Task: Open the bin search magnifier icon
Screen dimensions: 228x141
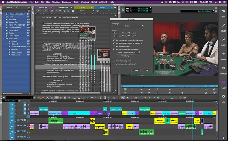Action: pyautogui.click(x=29, y=11)
